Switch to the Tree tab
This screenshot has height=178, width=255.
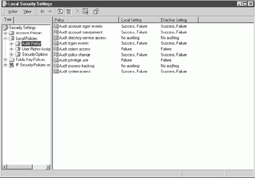pos(8,20)
